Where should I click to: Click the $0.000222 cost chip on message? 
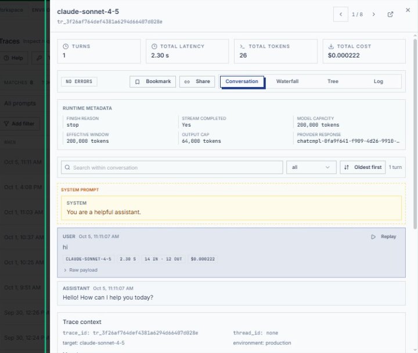tap(203, 259)
